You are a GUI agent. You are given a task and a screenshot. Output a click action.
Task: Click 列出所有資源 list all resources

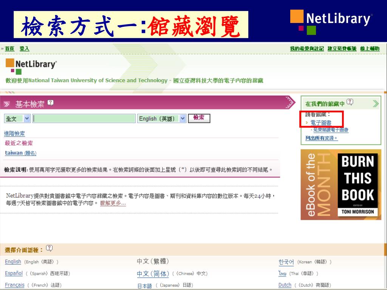point(321,138)
